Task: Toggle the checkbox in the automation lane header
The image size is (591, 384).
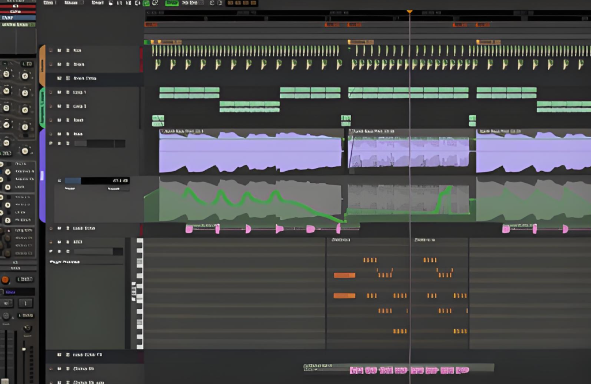Action: 59,181
